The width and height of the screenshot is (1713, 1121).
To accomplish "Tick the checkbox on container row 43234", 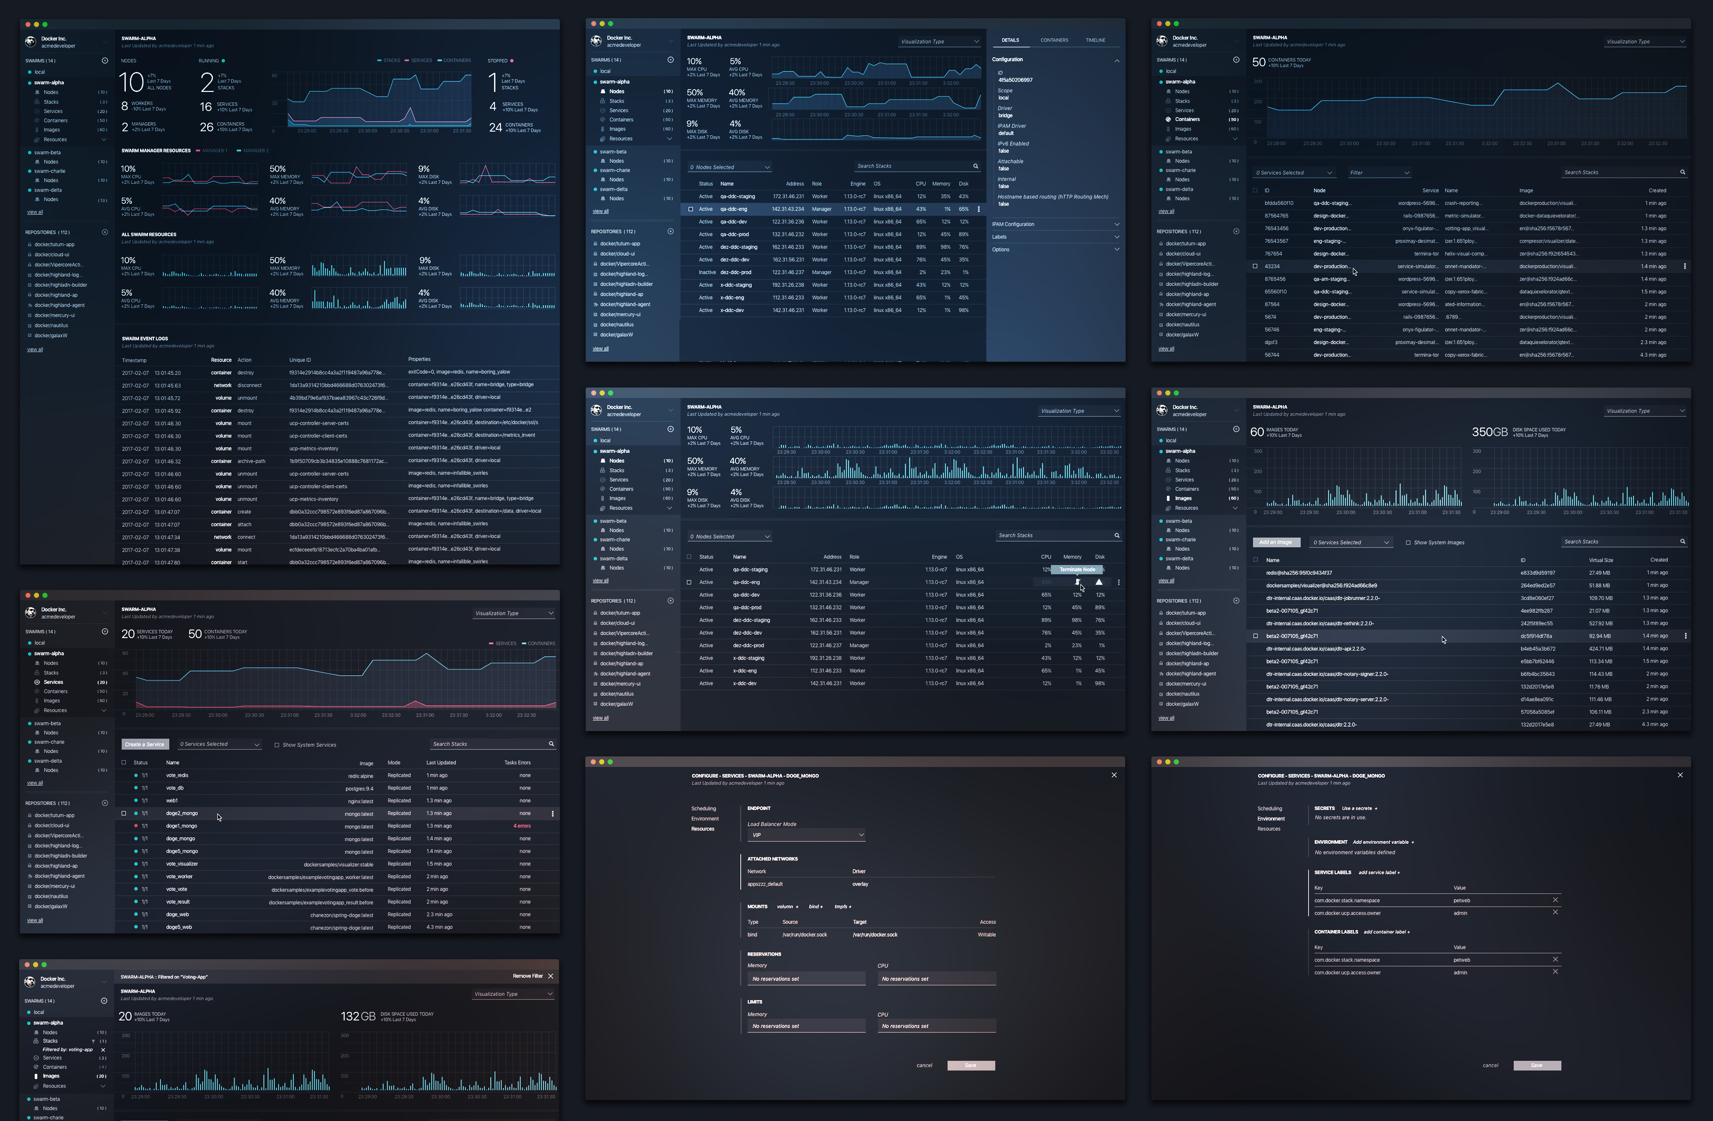I will (1255, 266).
